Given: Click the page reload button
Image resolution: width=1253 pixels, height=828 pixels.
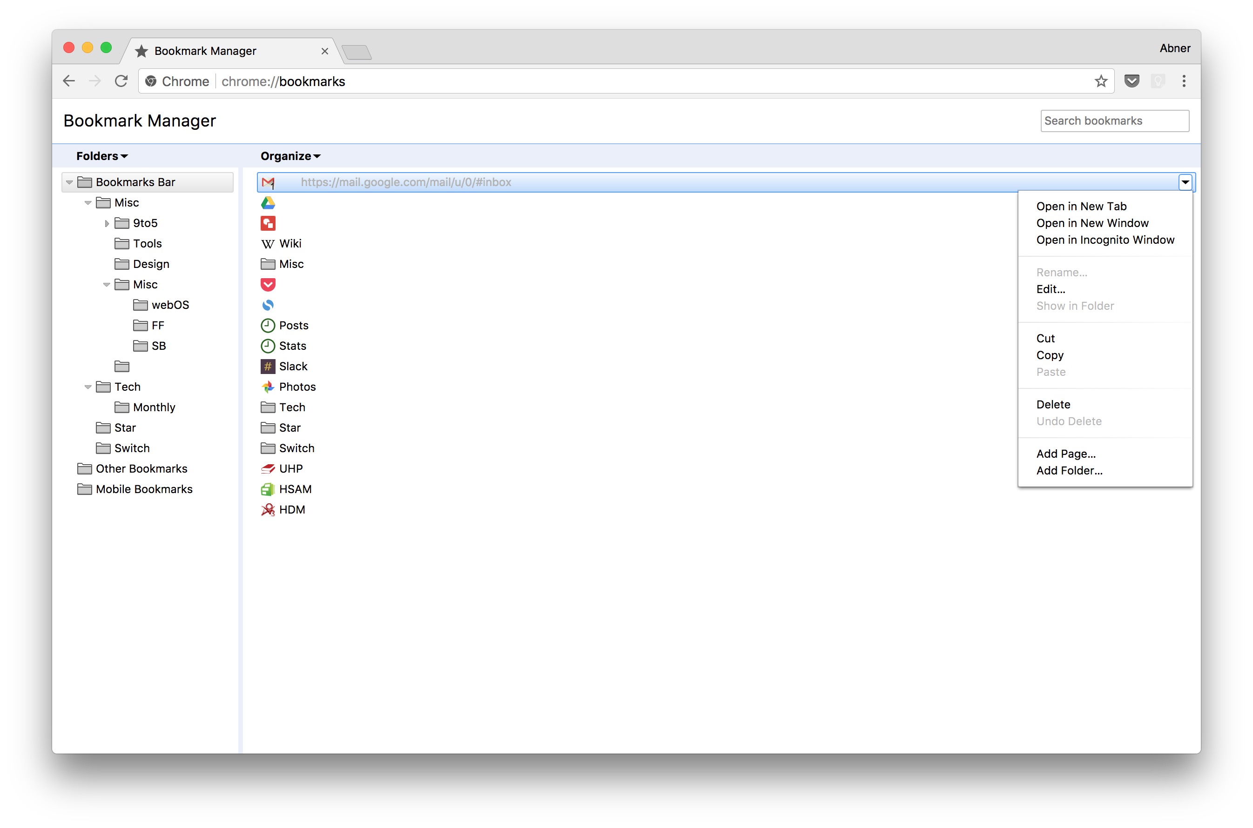Looking at the screenshot, I should click(121, 81).
